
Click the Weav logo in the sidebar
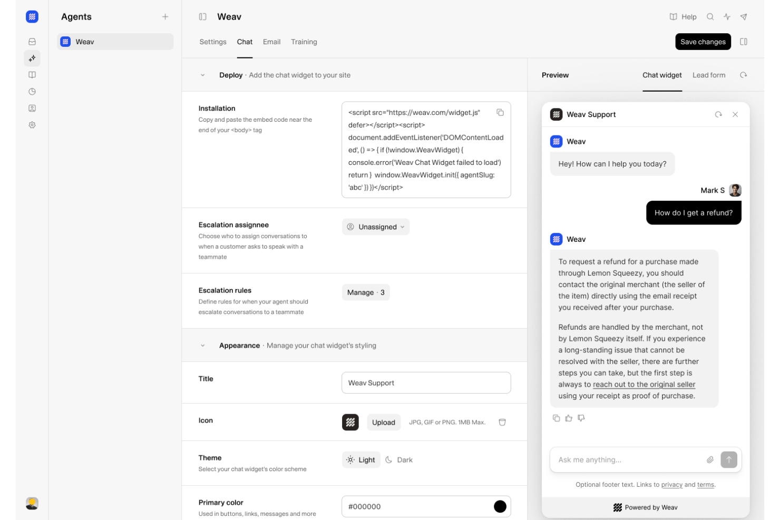pos(32,17)
